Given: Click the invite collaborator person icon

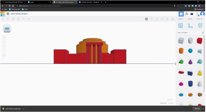Looking at the screenshot, I should pos(197,14).
